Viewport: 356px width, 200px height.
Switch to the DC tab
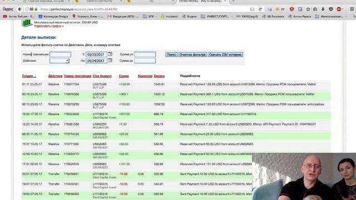(151, 1)
